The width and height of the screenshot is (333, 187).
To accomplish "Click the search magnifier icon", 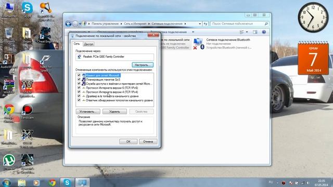I will click(x=266, y=24).
